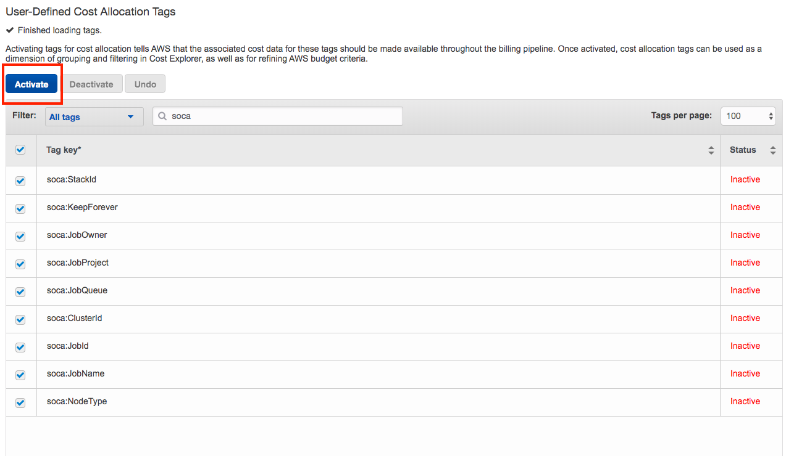Click the Activate button

click(31, 84)
